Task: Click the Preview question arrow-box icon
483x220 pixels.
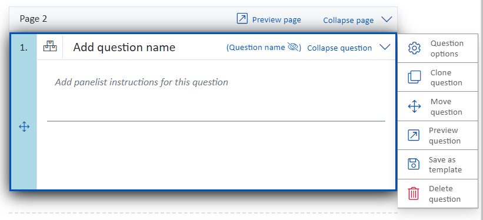Action: tap(414, 135)
